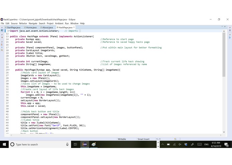The height and width of the screenshot is (165, 232).
Task: Click the Dropbox tray icon
Action: [x=186, y=144]
